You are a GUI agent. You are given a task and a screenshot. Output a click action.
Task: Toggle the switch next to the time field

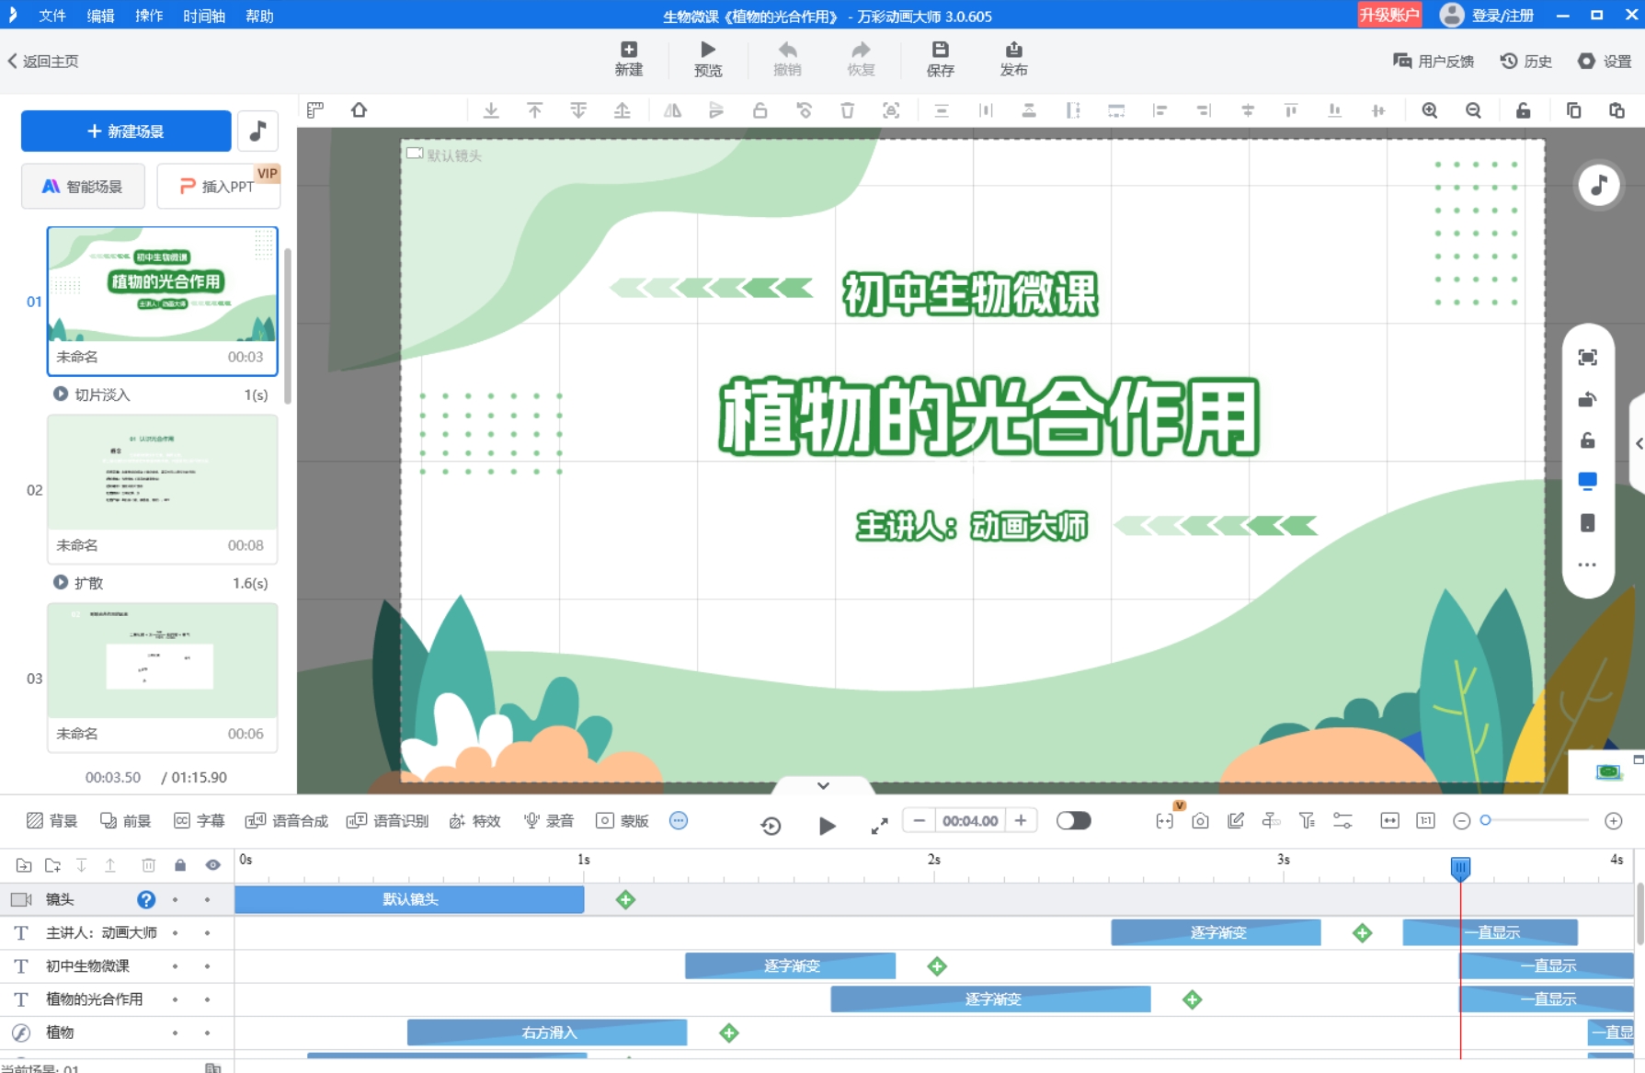click(x=1073, y=820)
